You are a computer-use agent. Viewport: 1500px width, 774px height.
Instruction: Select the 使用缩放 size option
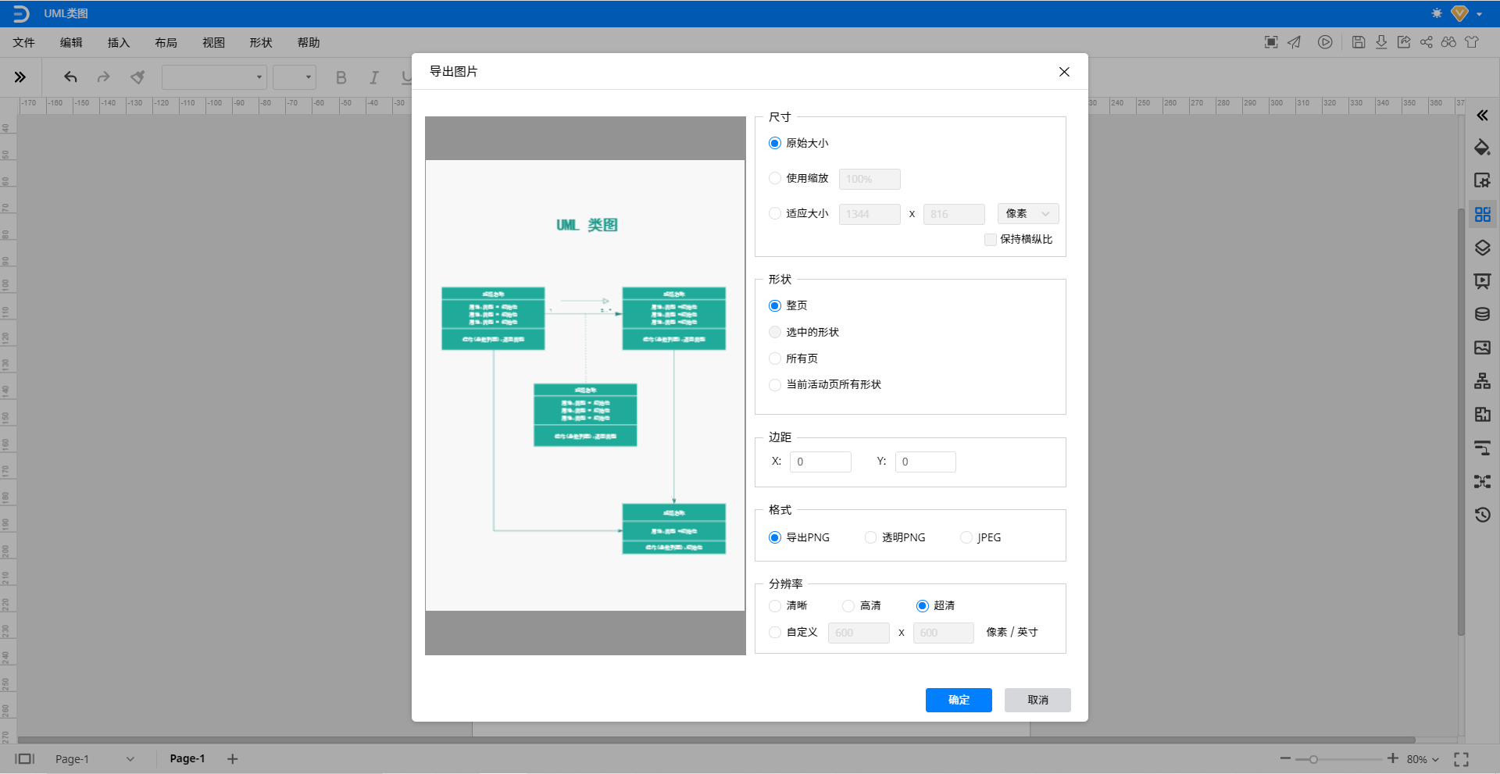click(775, 178)
